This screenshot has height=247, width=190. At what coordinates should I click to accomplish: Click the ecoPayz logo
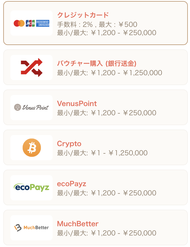(31, 187)
